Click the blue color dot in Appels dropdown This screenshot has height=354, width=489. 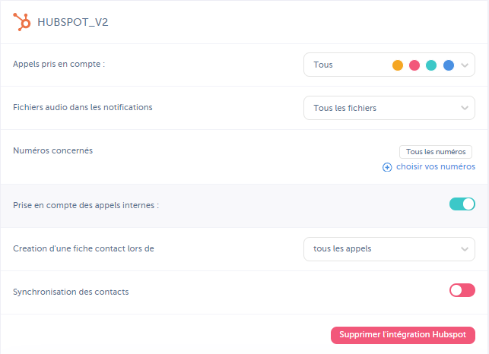(x=449, y=65)
